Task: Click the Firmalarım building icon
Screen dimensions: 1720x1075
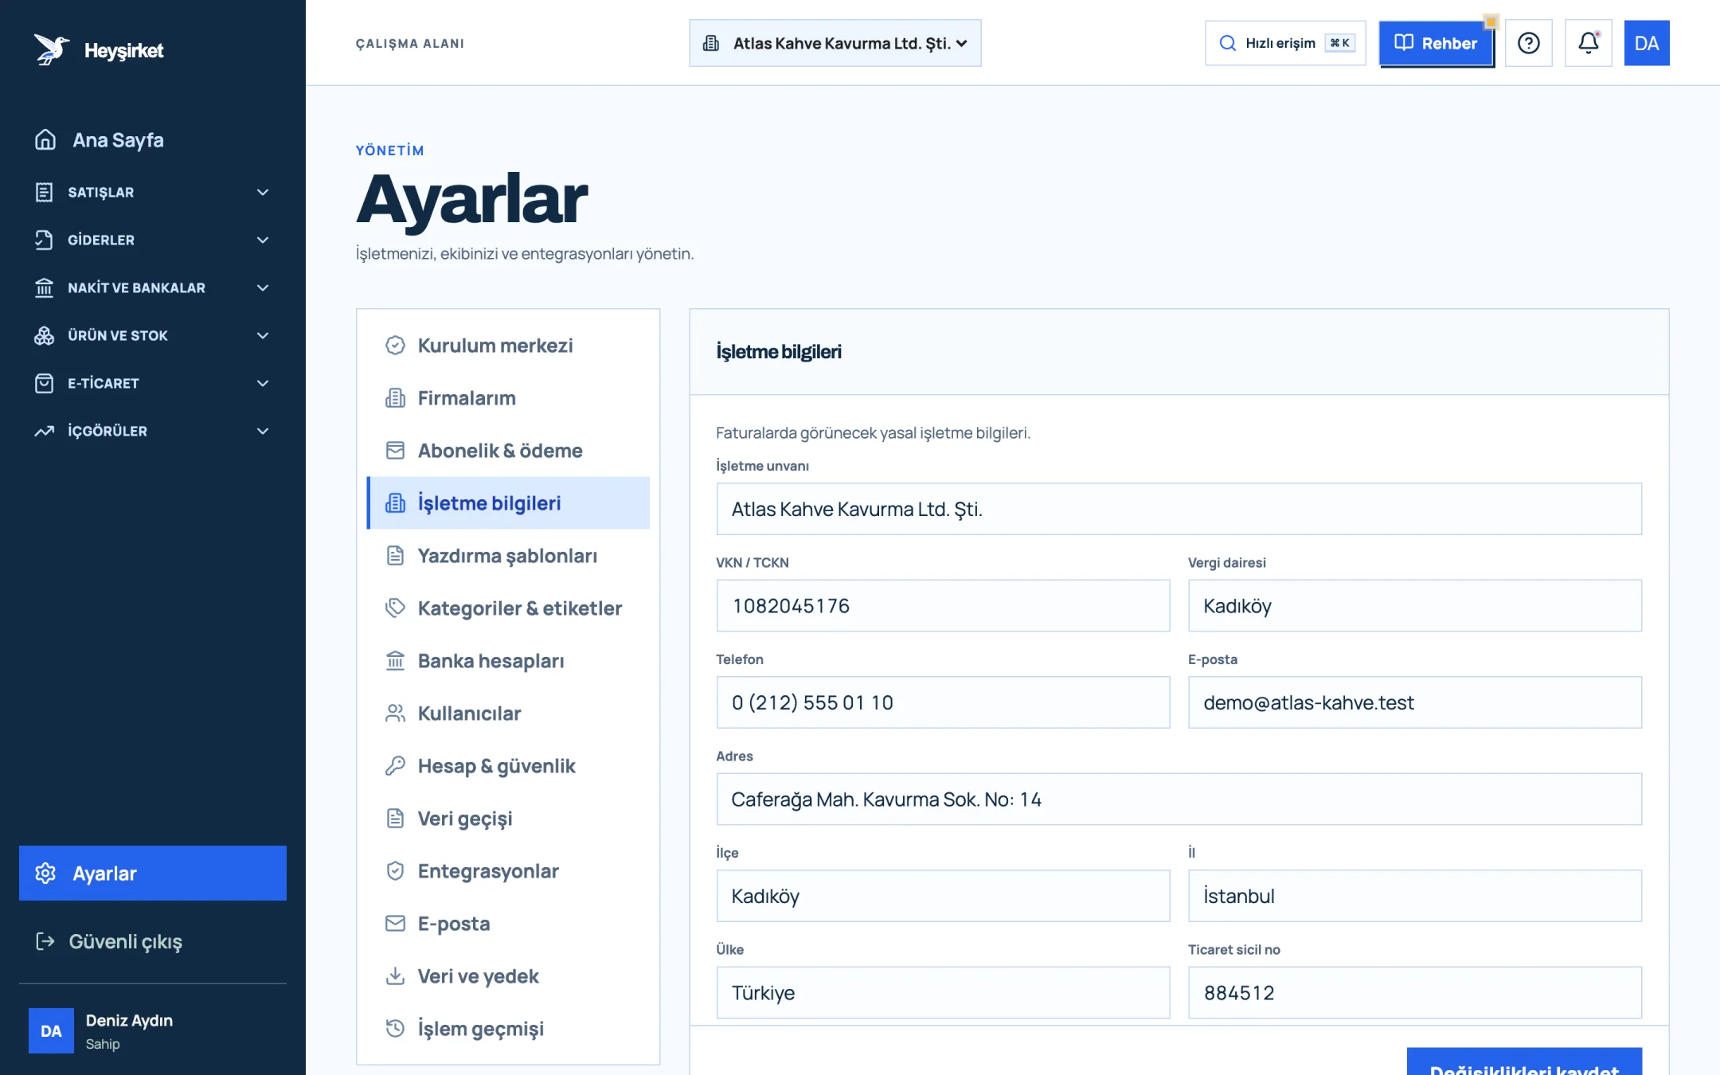Action: coord(395,397)
